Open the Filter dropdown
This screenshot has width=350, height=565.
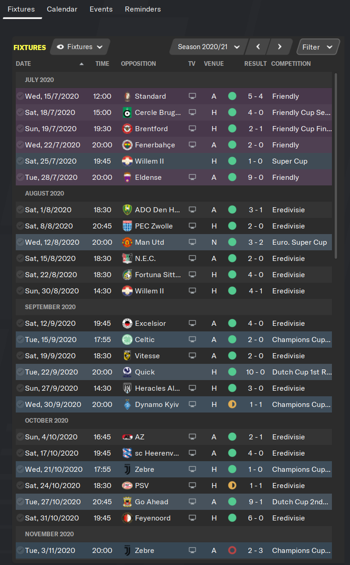click(x=318, y=47)
